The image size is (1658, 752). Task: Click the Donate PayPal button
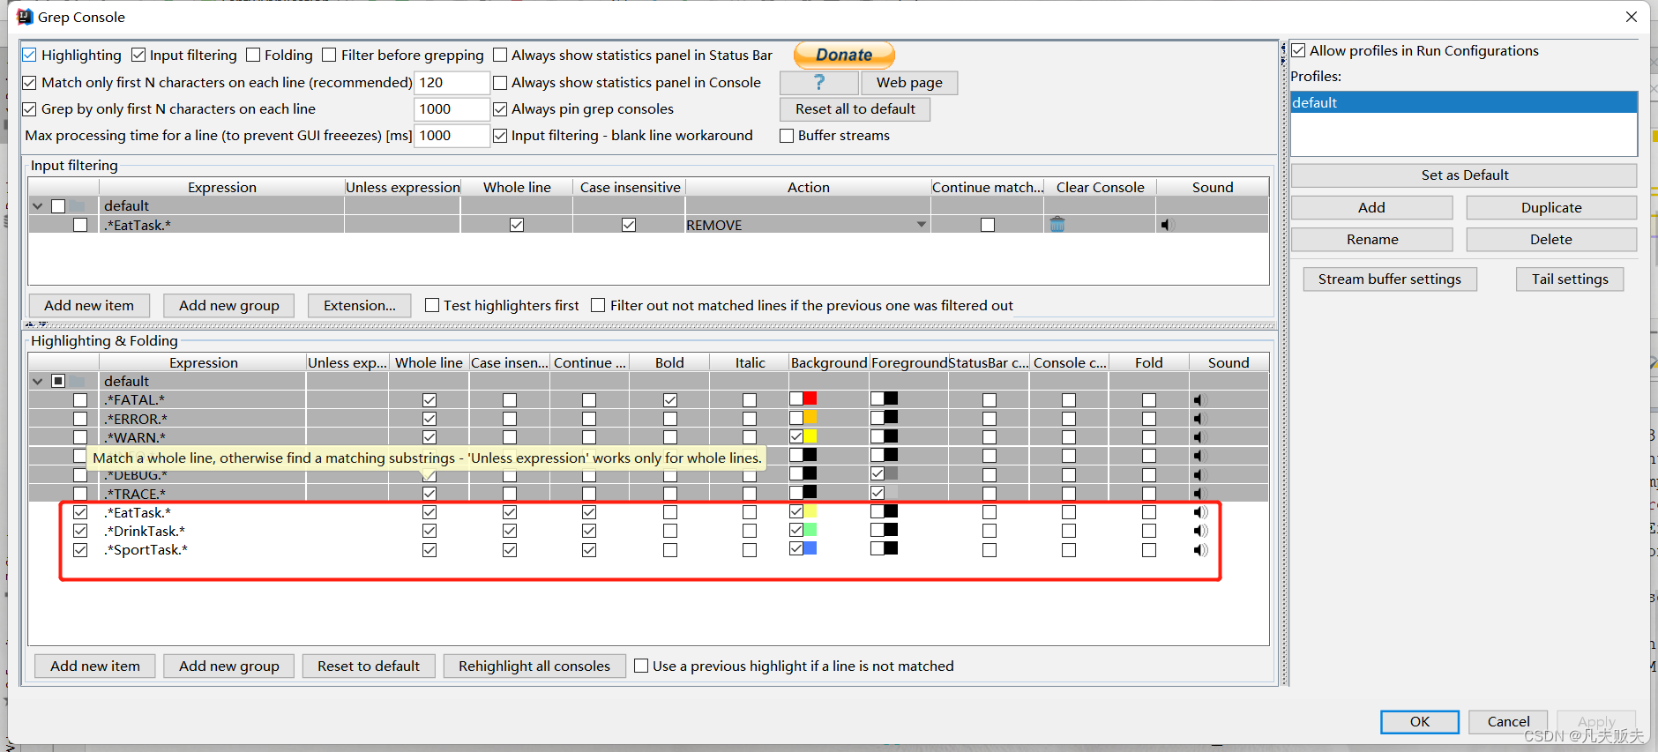844,55
